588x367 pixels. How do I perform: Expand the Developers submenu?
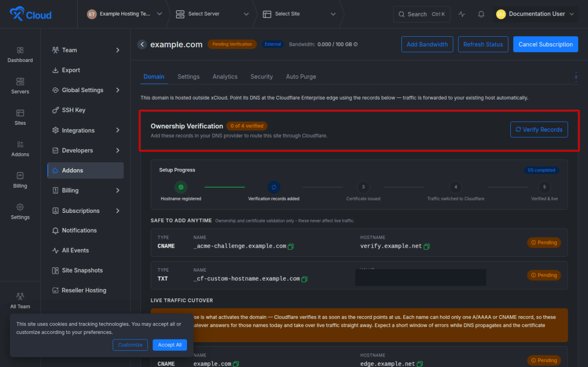tap(118, 150)
